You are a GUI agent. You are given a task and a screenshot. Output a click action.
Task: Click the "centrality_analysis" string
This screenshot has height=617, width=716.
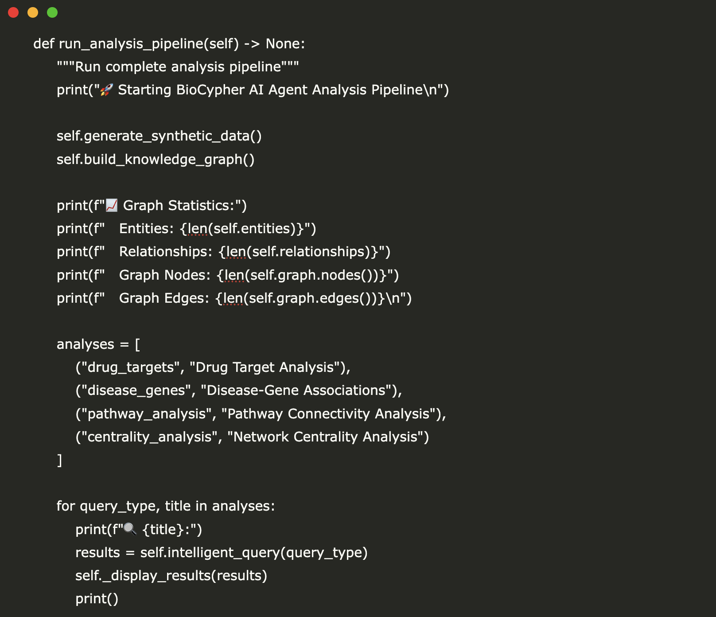[149, 437]
